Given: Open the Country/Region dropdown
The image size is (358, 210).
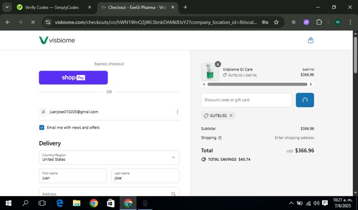Looking at the screenshot, I should click(109, 157).
